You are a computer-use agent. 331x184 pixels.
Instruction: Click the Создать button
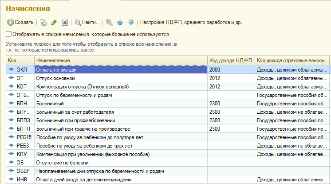[x=20, y=22]
